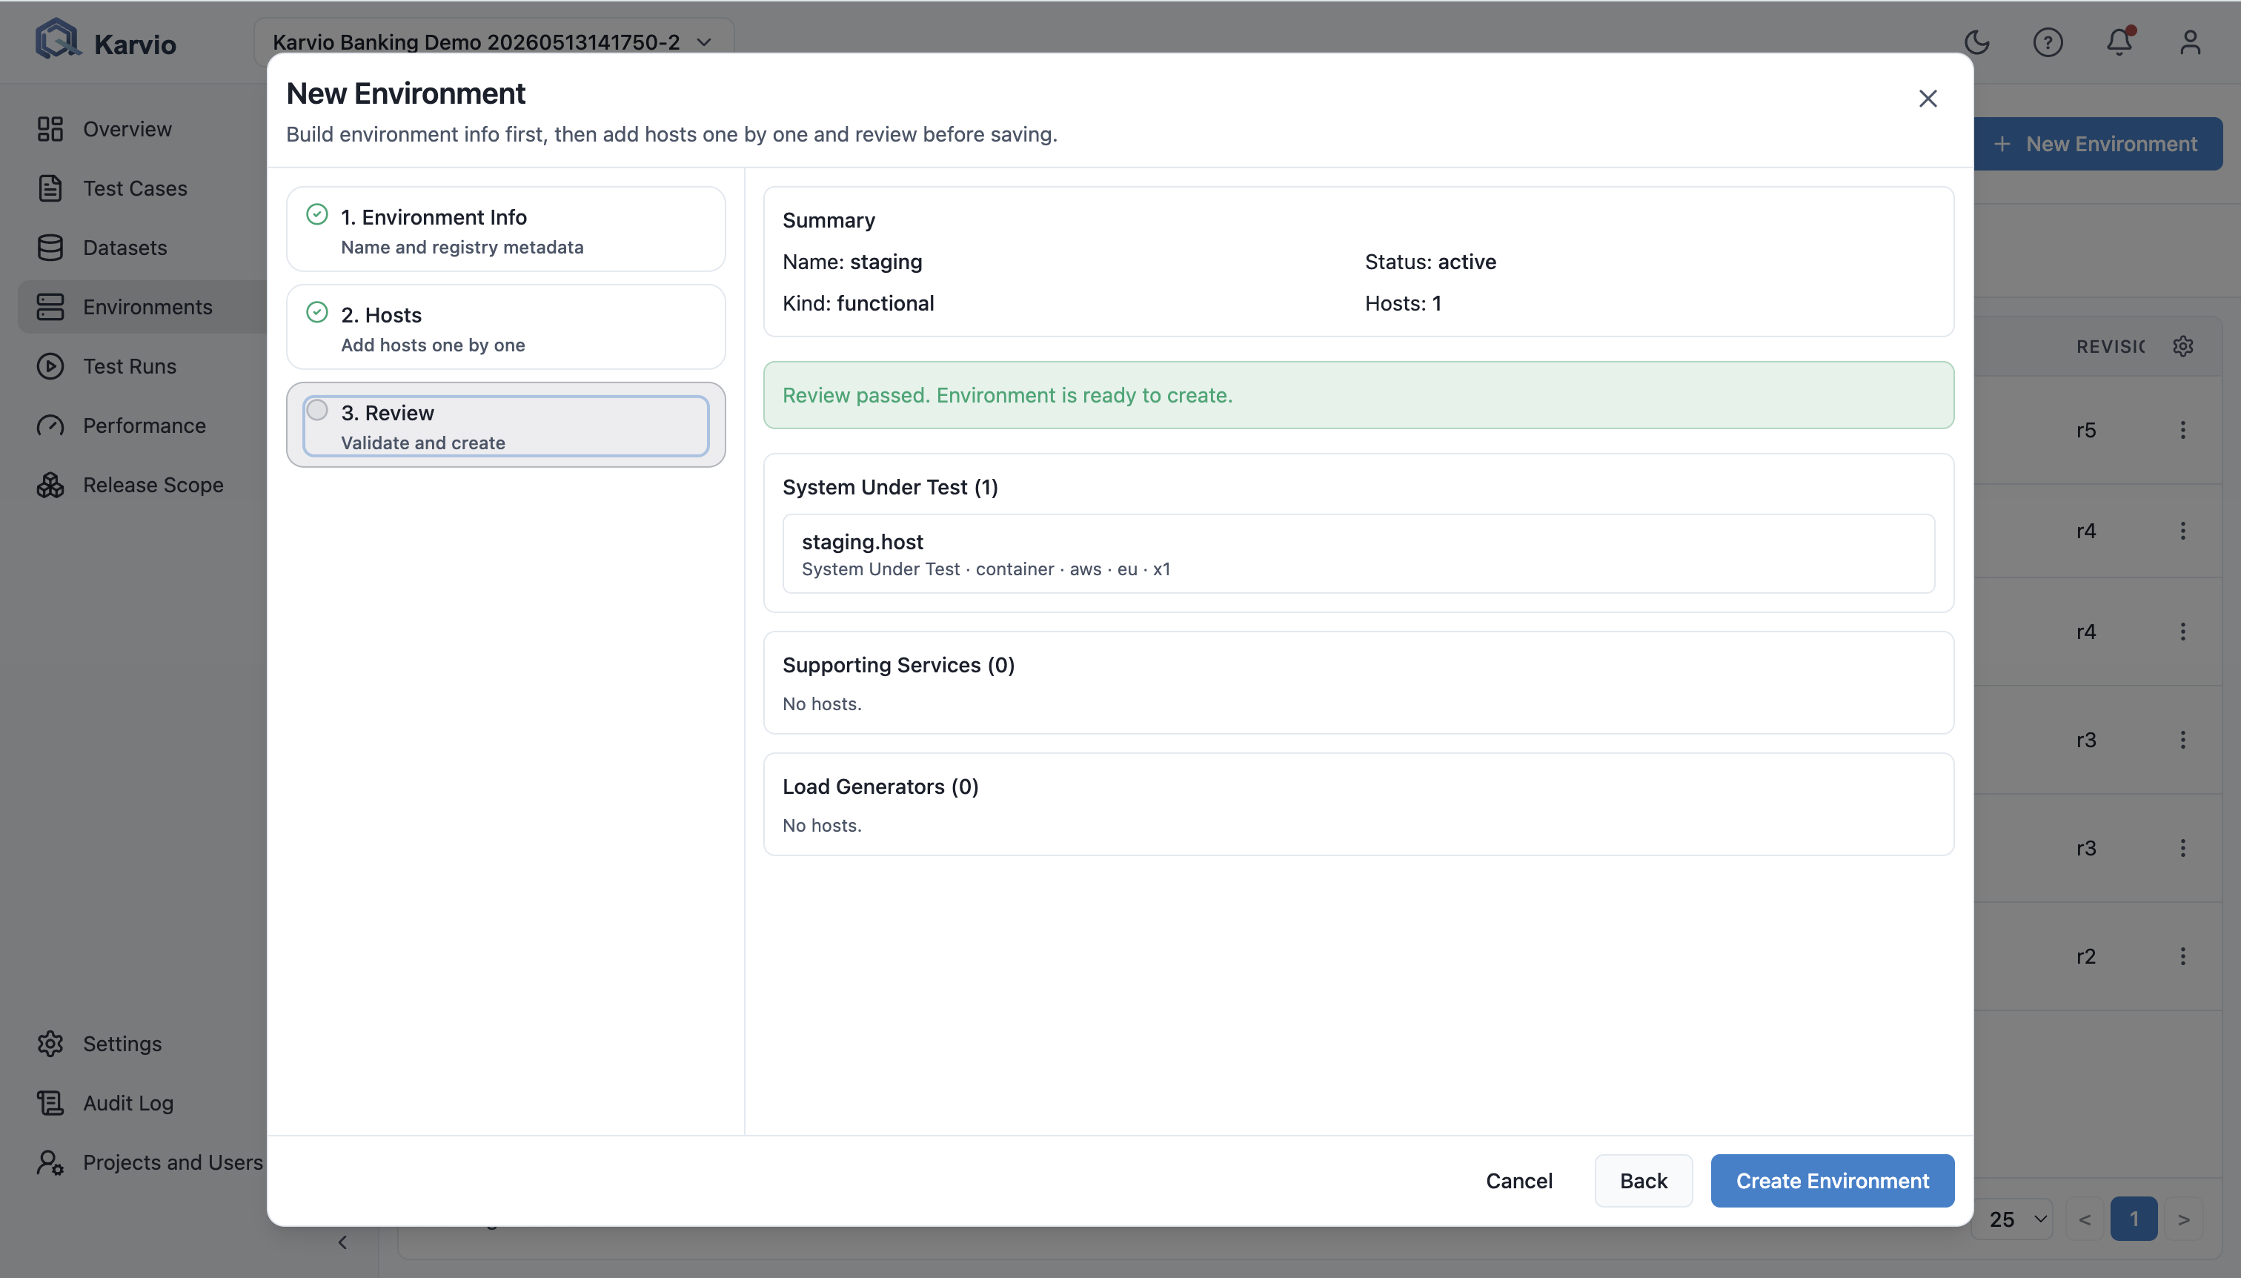
Task: Click the Karvio logo icon
Action: point(58,39)
